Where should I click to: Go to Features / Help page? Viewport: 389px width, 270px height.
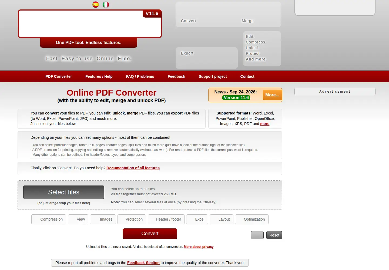pos(99,76)
